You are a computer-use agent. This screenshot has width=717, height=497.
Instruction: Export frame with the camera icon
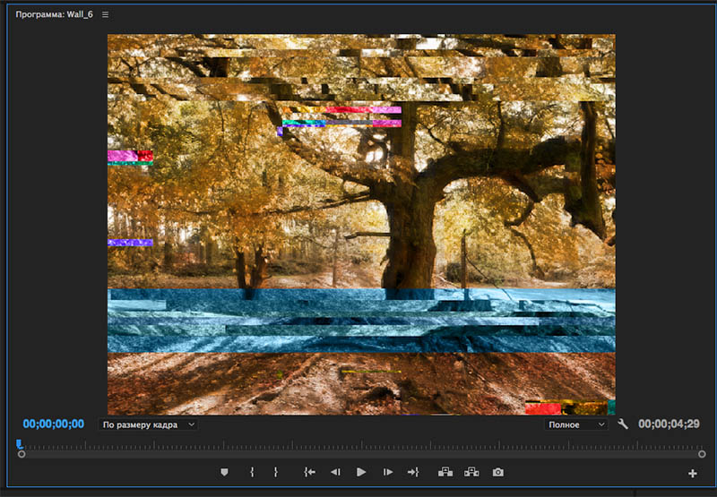coord(498,472)
